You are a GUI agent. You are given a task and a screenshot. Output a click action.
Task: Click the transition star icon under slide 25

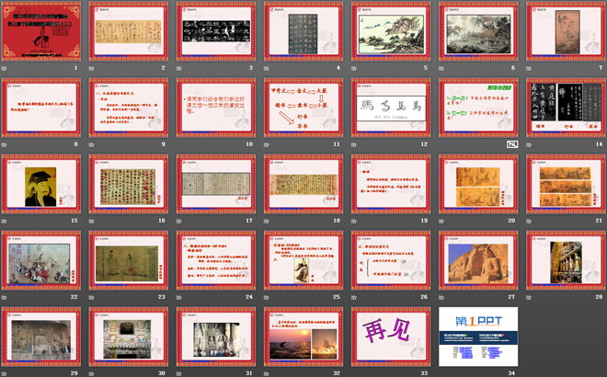tap(267, 297)
